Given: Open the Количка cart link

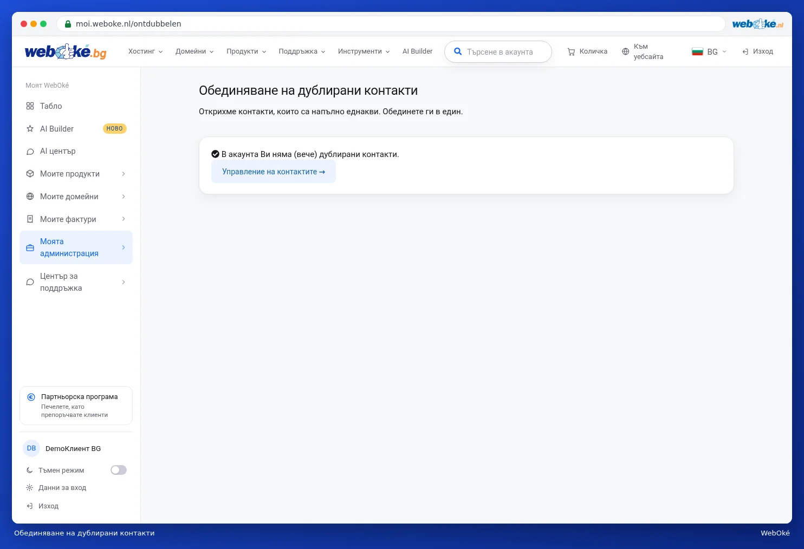Looking at the screenshot, I should 587,51.
